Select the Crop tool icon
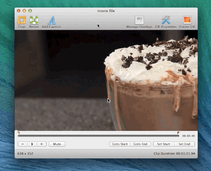Screen dimensions: 211x171 pyautogui.click(x=22, y=20)
